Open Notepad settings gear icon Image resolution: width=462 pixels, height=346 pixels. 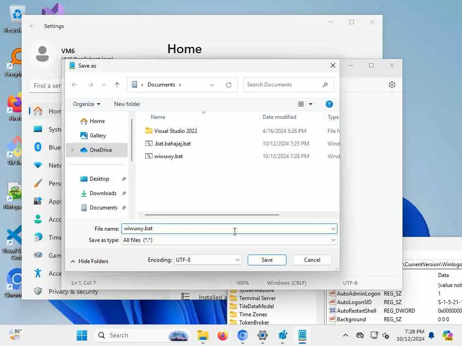392,85
